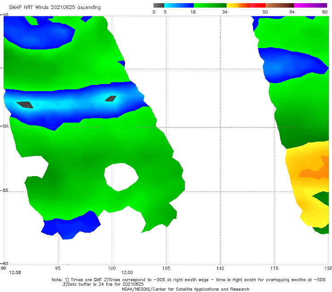Click latitude axis label '-60'
Screen dimensions: 332x292
click(4, 263)
